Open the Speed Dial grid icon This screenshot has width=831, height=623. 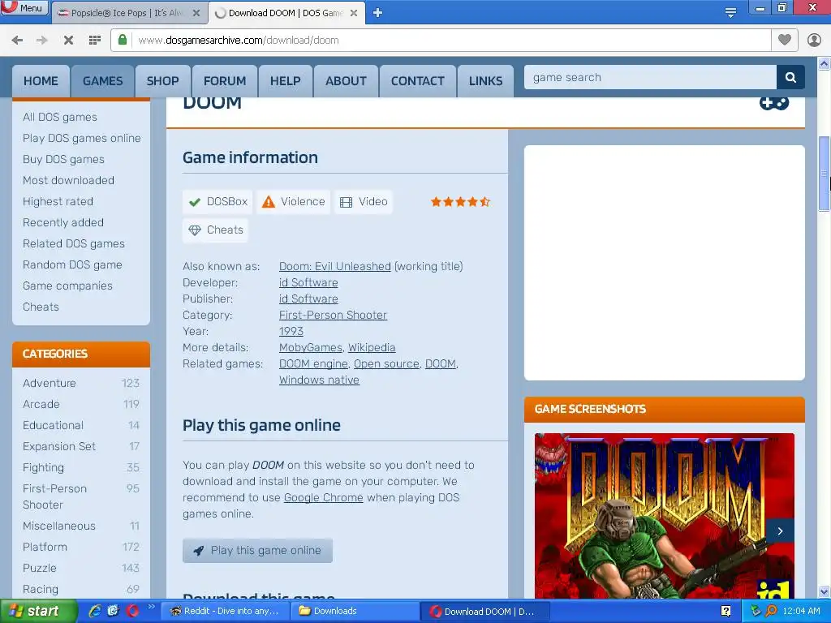[x=95, y=41]
